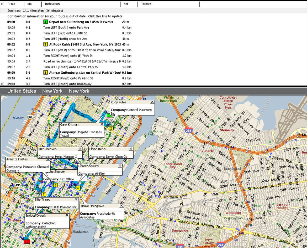Screen dimensions: 307x248
Task: Expand the 09:10 Broadway row plus icon
Action: (x=3, y=84)
